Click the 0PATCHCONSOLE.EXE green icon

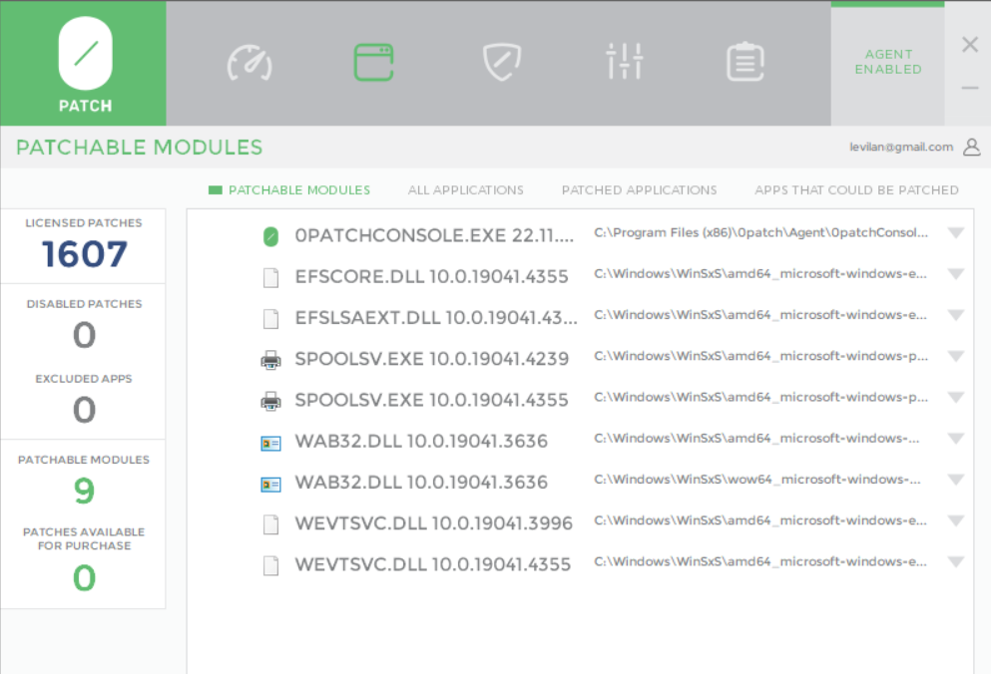[x=270, y=236]
